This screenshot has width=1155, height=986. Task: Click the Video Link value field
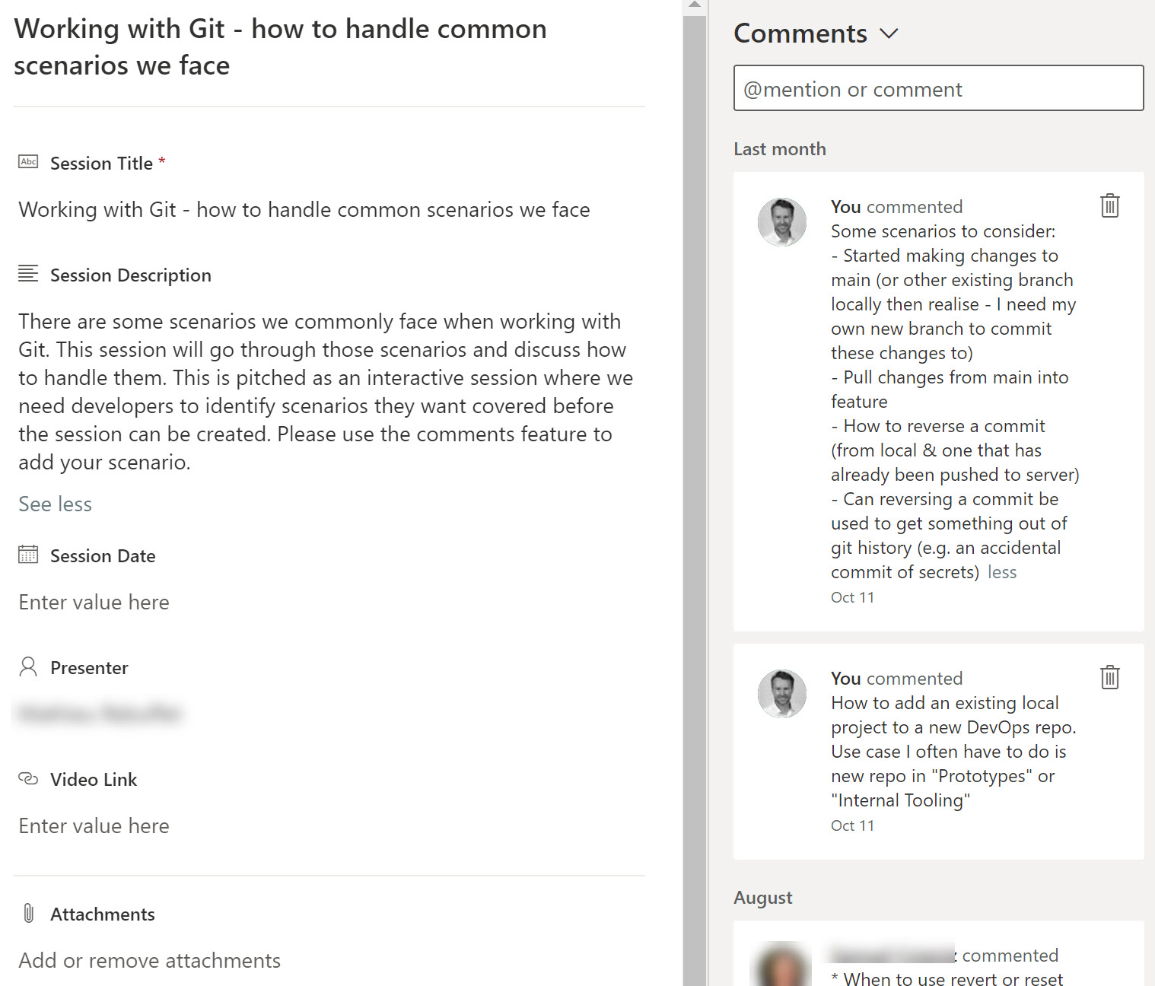94,826
